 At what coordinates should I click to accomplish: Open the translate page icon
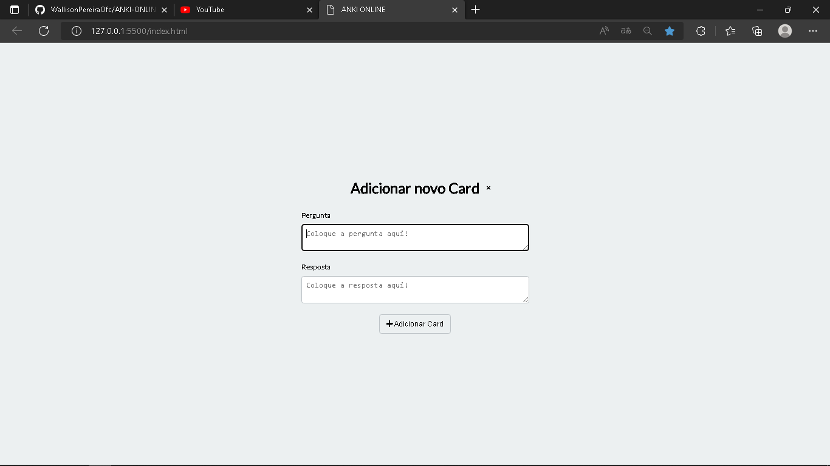(x=625, y=31)
